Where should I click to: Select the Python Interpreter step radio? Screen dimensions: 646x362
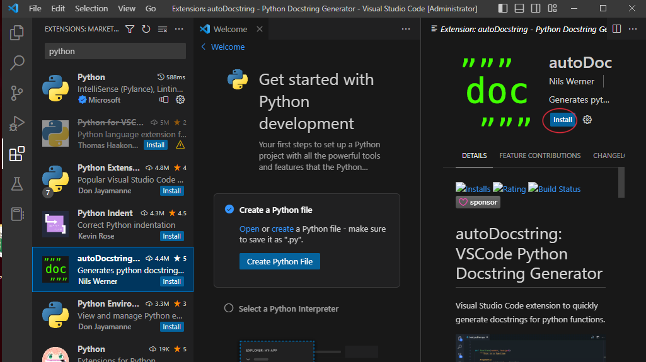[229, 308]
